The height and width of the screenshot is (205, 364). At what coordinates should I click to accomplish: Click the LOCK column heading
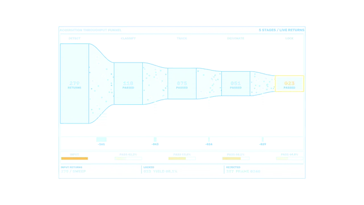coord(289,38)
